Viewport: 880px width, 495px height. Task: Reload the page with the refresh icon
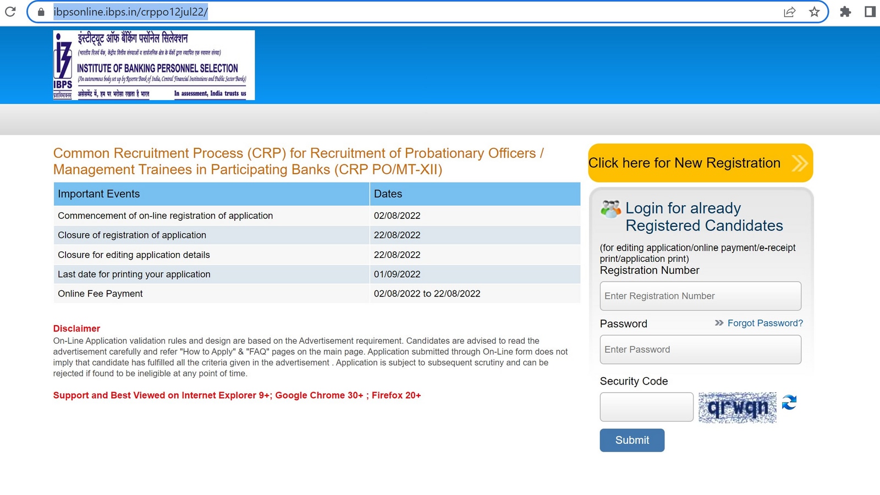tap(10, 11)
